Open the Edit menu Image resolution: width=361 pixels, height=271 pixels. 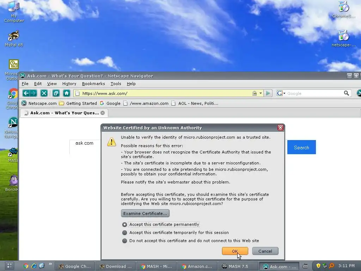pos(38,84)
